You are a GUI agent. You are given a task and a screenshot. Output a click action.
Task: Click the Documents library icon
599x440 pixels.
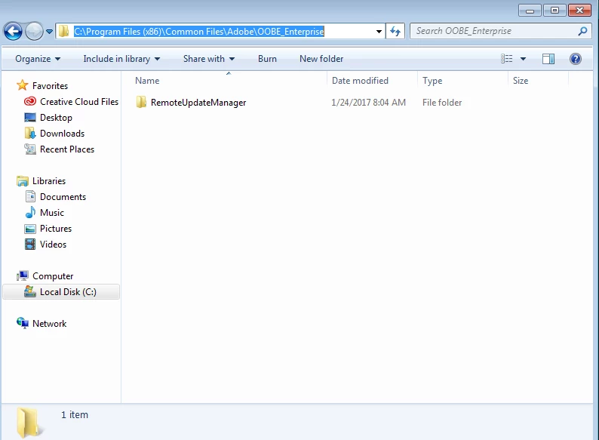tap(30, 196)
